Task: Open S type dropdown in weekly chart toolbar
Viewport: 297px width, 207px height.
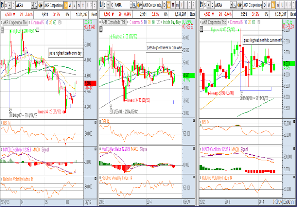Action: click(x=108, y=5)
